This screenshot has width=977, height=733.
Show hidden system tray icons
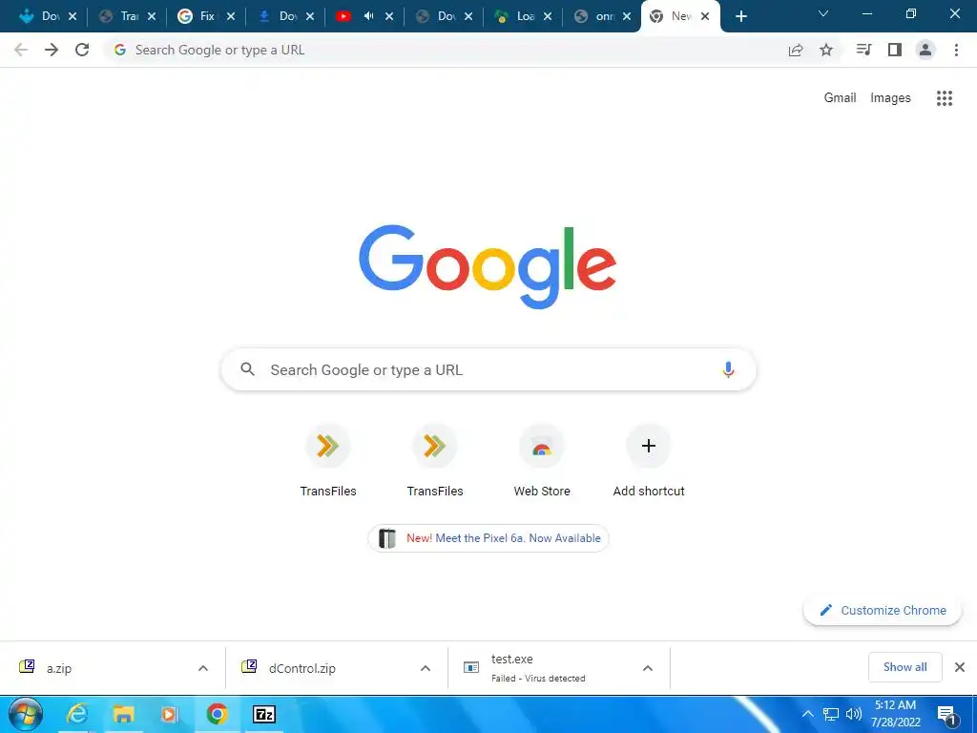click(807, 714)
